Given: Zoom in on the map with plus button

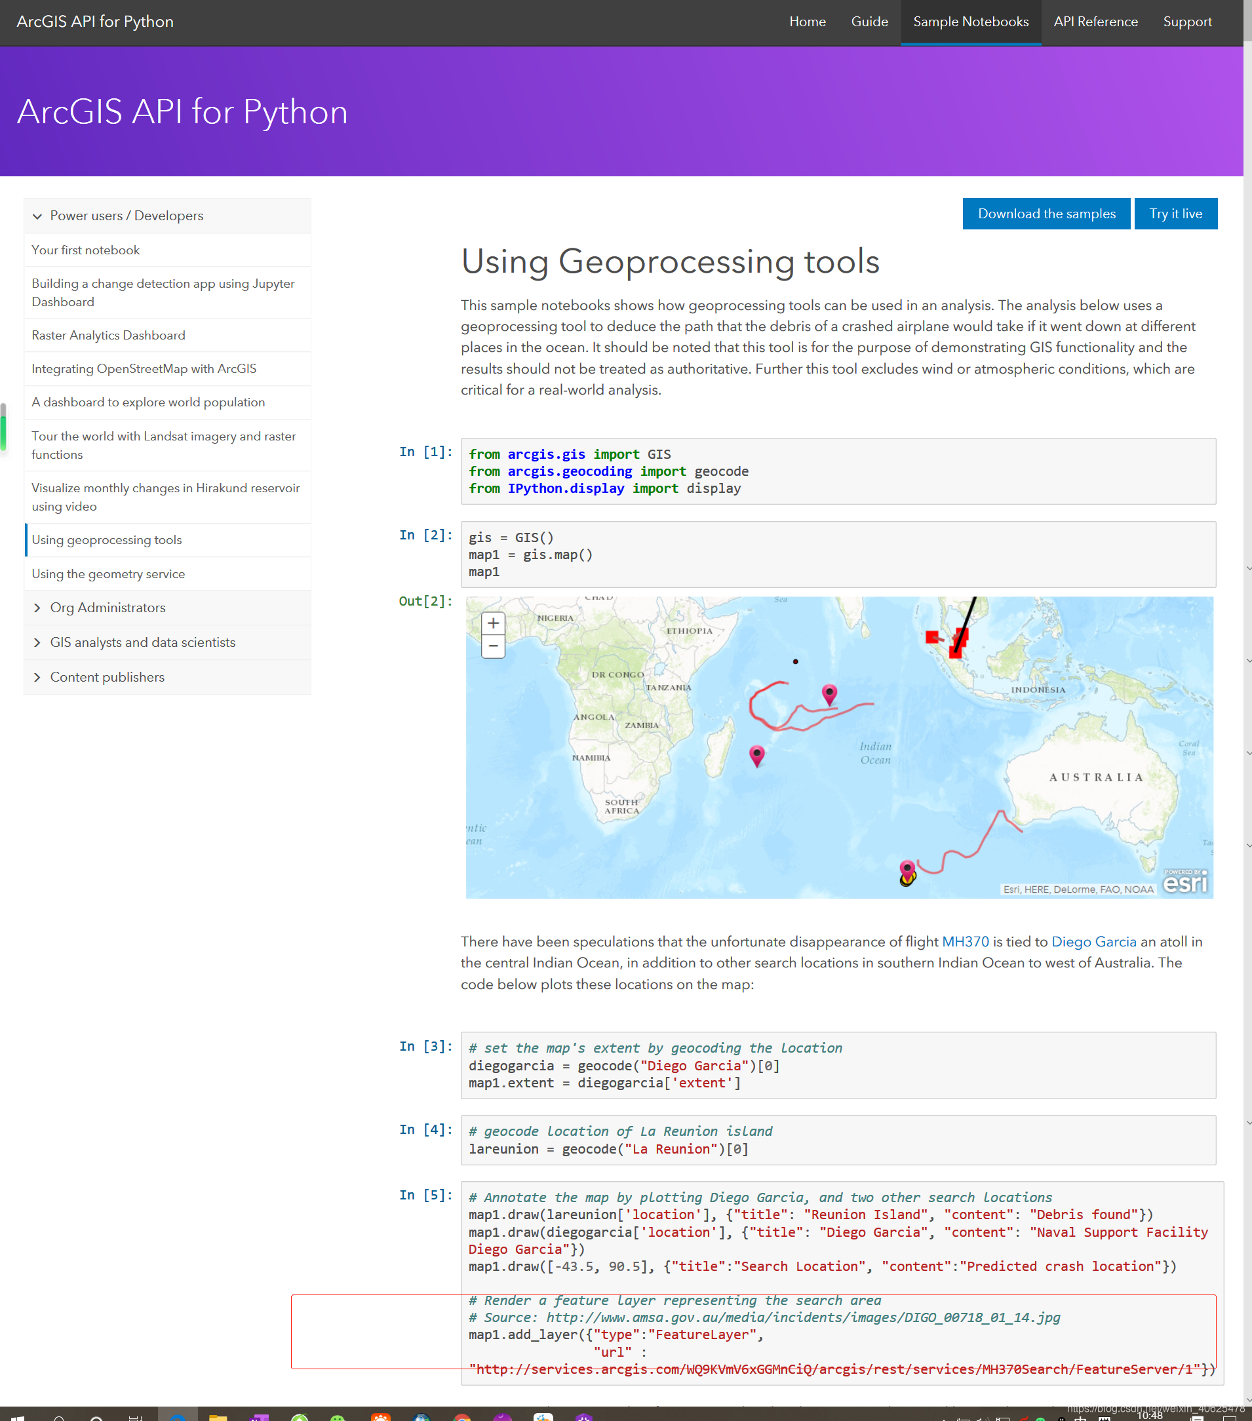Looking at the screenshot, I should tap(493, 623).
